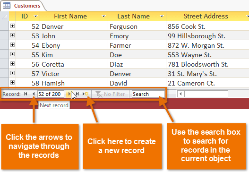The width and height of the screenshot is (249, 172).
Task: Click horizontal scrollbar left arrow
Action: pyautogui.click(x=180, y=94)
